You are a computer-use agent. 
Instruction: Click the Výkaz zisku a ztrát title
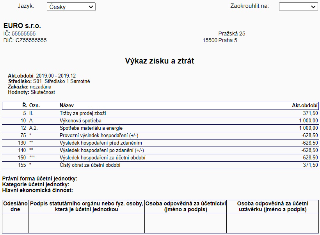point(160,61)
